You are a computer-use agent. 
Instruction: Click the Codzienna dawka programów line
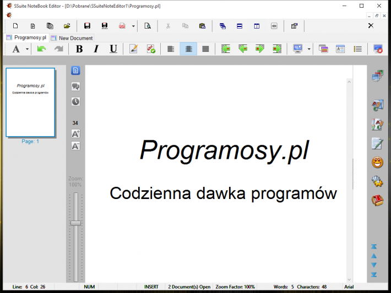223,194
